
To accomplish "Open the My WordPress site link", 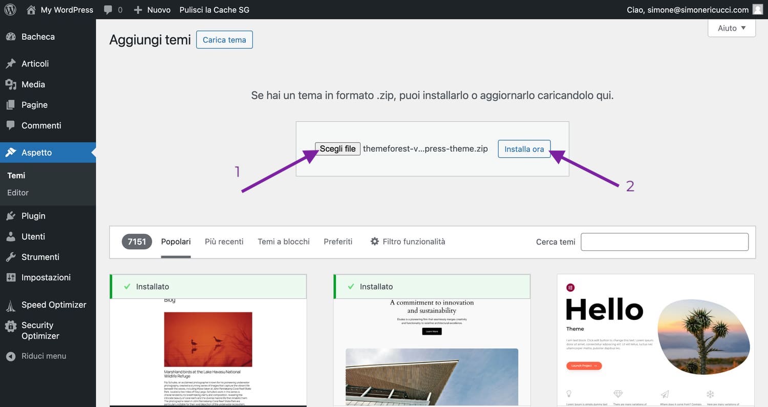I will click(x=67, y=10).
